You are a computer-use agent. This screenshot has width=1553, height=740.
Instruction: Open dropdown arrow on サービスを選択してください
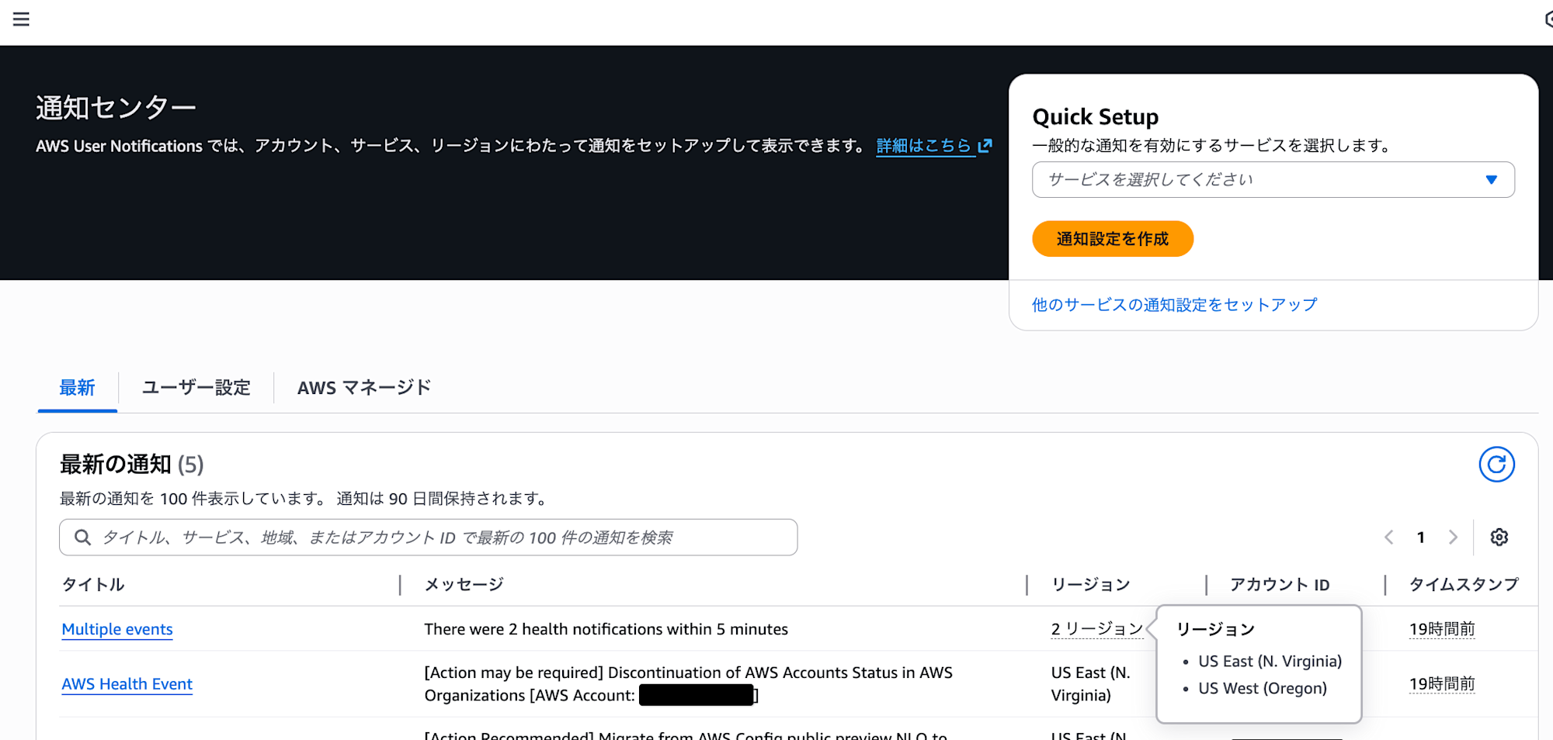click(1492, 179)
